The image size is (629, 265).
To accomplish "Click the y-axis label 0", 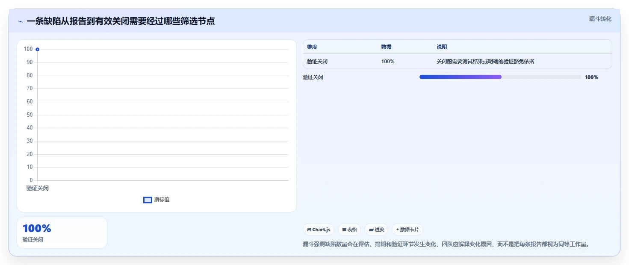I will 31,180.
